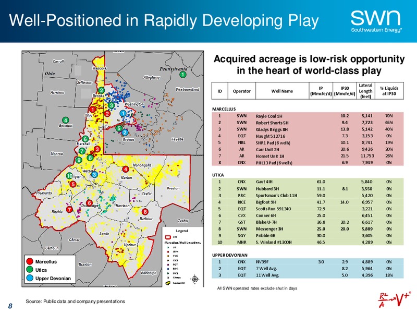Image resolution: width=417 pixels, height=313 pixels.
Task: Click the compass rose in map legend
Action: pyautogui.click(x=195, y=279)
